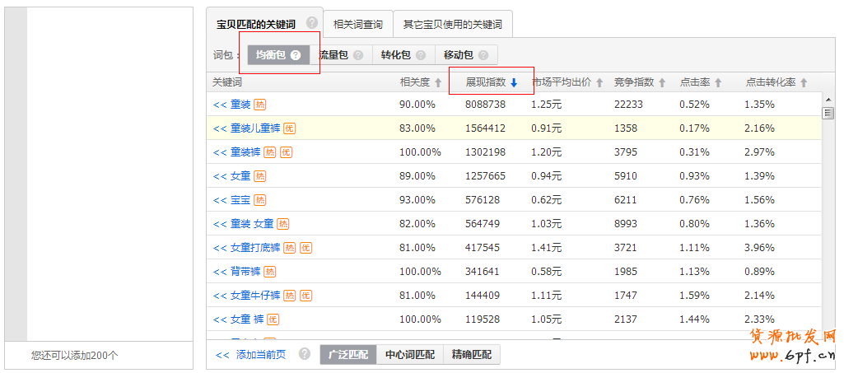Click the keyword list scrollbar up arrow
This screenshot has width=844, height=373.
[x=827, y=98]
